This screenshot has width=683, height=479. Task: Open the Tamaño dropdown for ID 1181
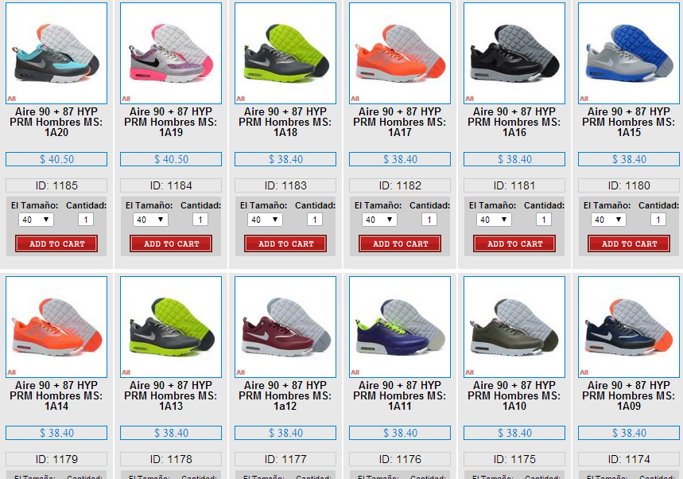494,220
